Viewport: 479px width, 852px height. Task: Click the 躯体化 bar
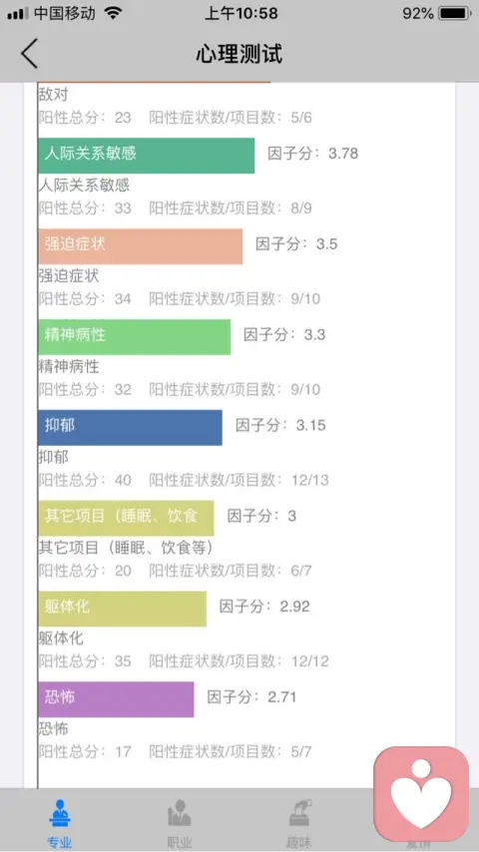[x=123, y=609]
